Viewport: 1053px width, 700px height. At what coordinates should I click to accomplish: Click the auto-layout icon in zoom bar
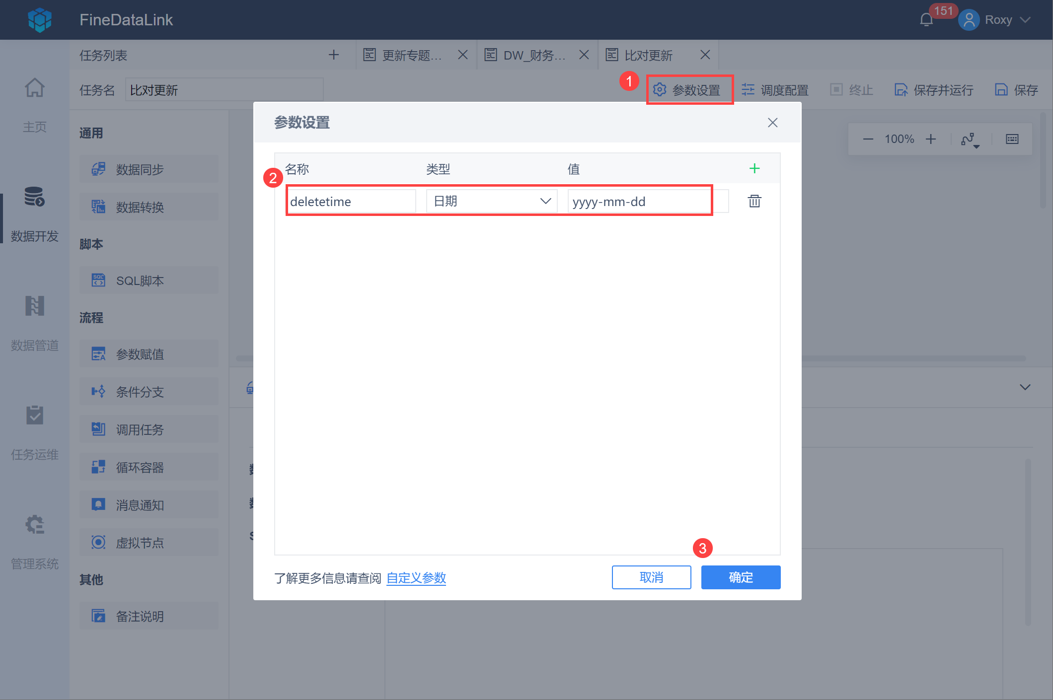(x=970, y=140)
